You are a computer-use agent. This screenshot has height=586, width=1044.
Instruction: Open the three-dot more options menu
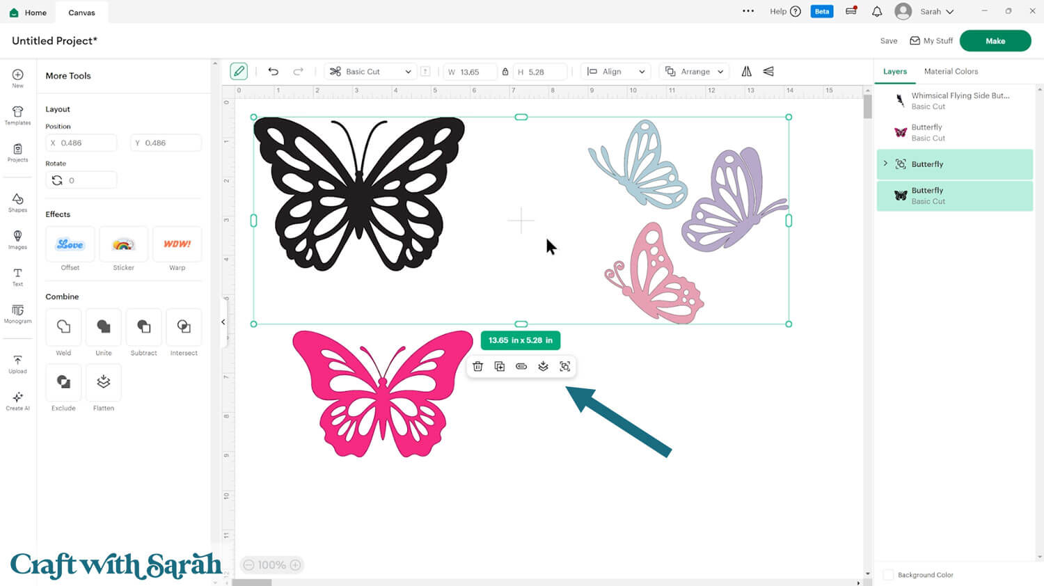(748, 11)
